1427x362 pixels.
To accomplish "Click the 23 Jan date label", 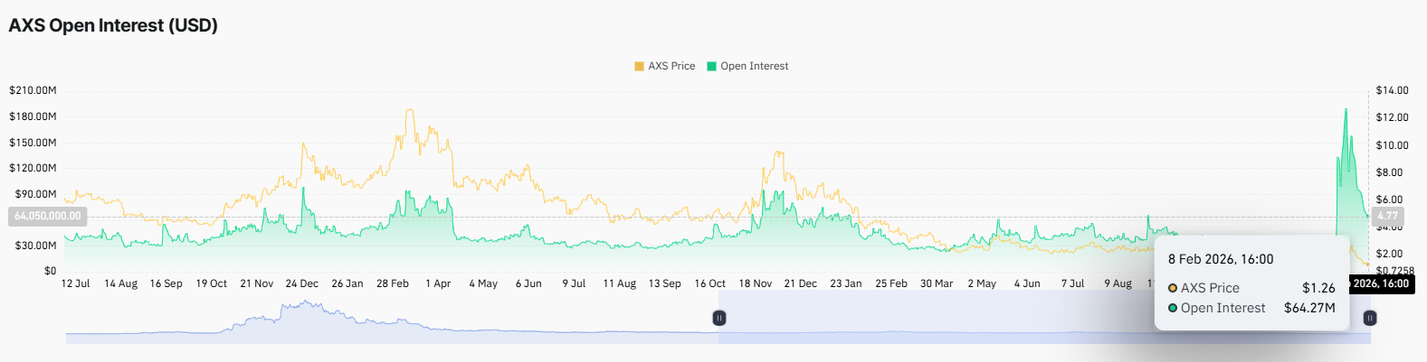I will tap(846, 283).
